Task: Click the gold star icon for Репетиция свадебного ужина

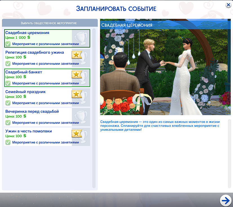Action: coord(77,55)
